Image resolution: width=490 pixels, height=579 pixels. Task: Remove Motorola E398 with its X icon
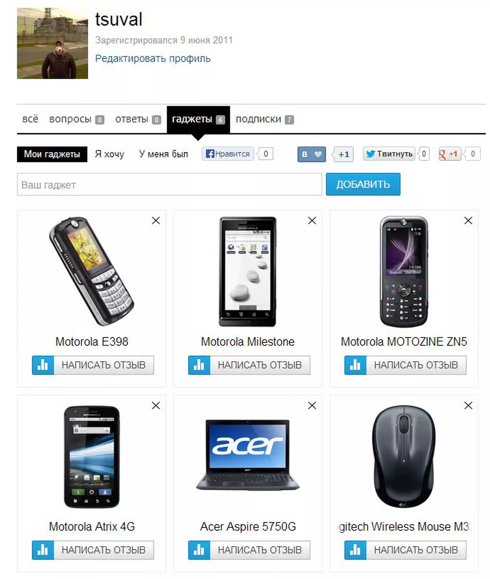click(x=156, y=220)
